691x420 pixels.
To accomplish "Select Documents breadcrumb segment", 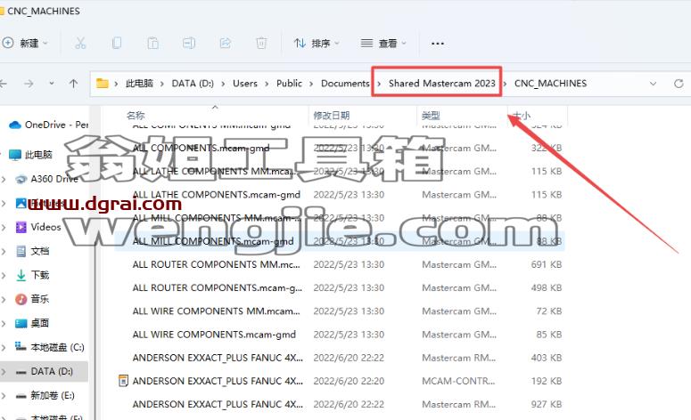I will click(345, 83).
